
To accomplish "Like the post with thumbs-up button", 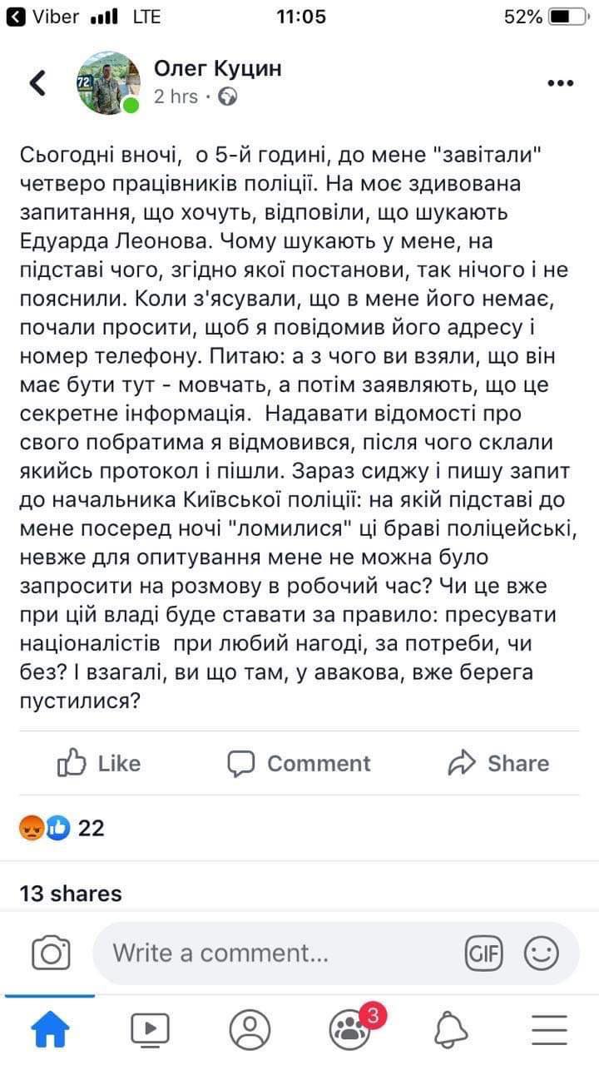I will coord(99,763).
